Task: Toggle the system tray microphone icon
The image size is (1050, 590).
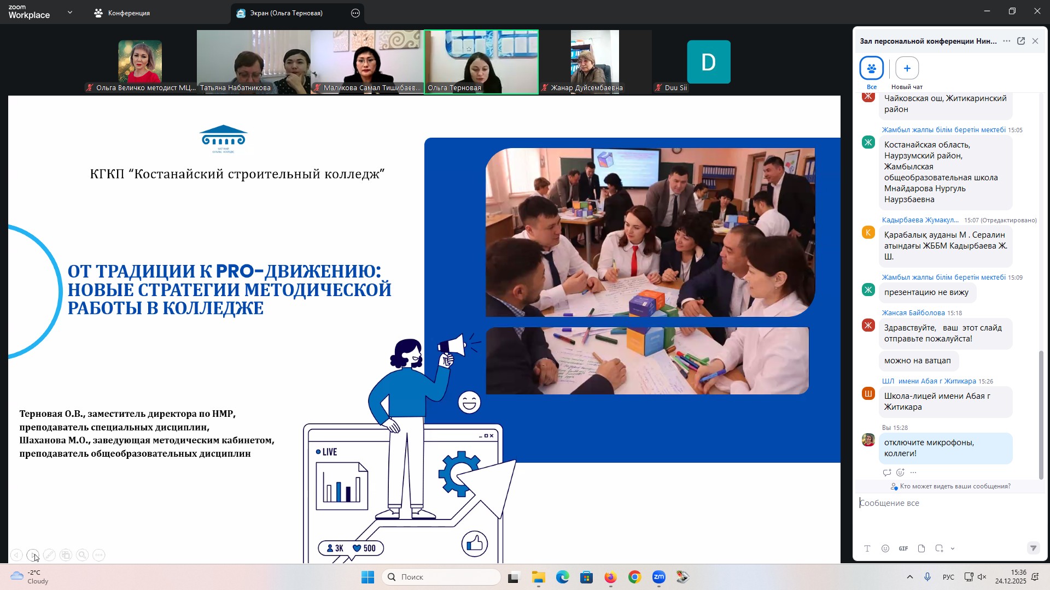Action: 928,577
